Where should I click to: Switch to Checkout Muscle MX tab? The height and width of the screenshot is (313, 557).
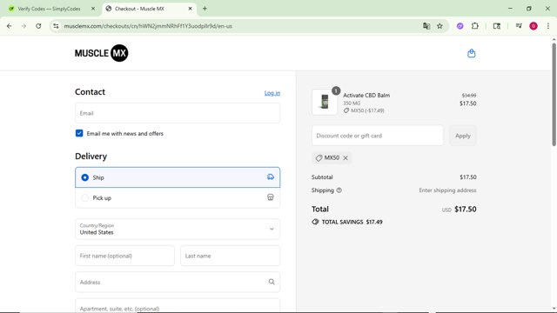click(x=149, y=9)
